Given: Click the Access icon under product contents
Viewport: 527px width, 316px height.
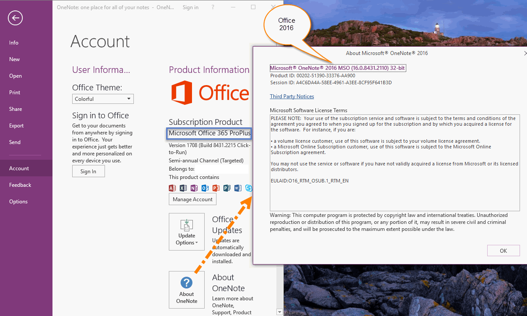Looking at the screenshot, I should click(172, 188).
